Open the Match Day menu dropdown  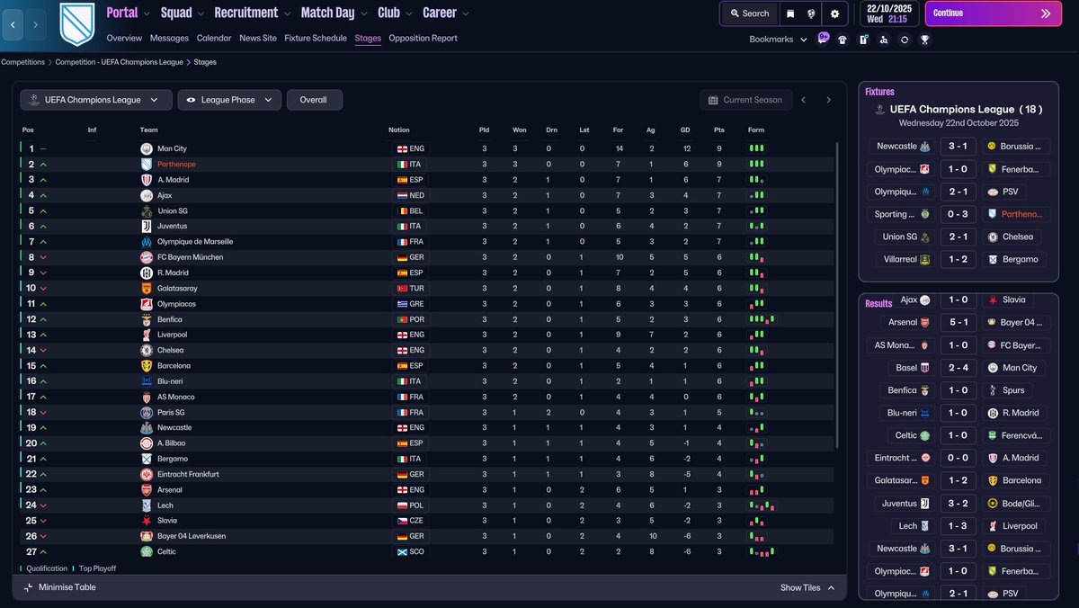[334, 13]
